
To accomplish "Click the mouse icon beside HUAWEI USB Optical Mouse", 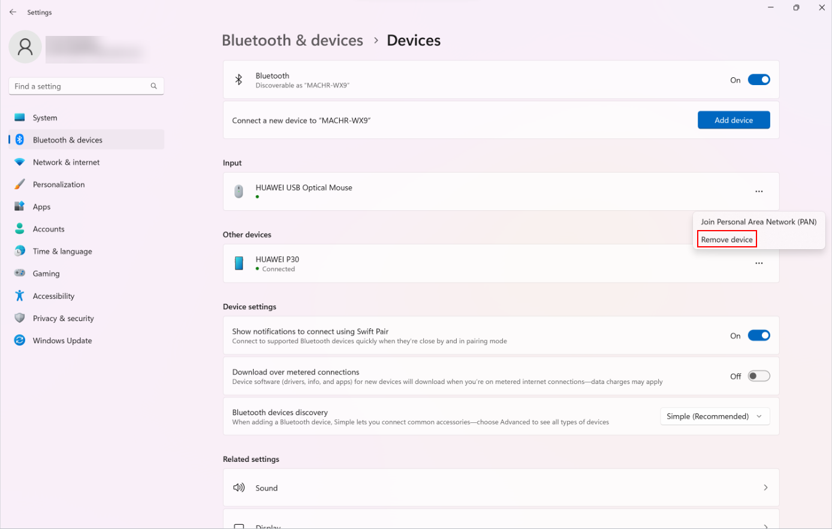I will 239,191.
